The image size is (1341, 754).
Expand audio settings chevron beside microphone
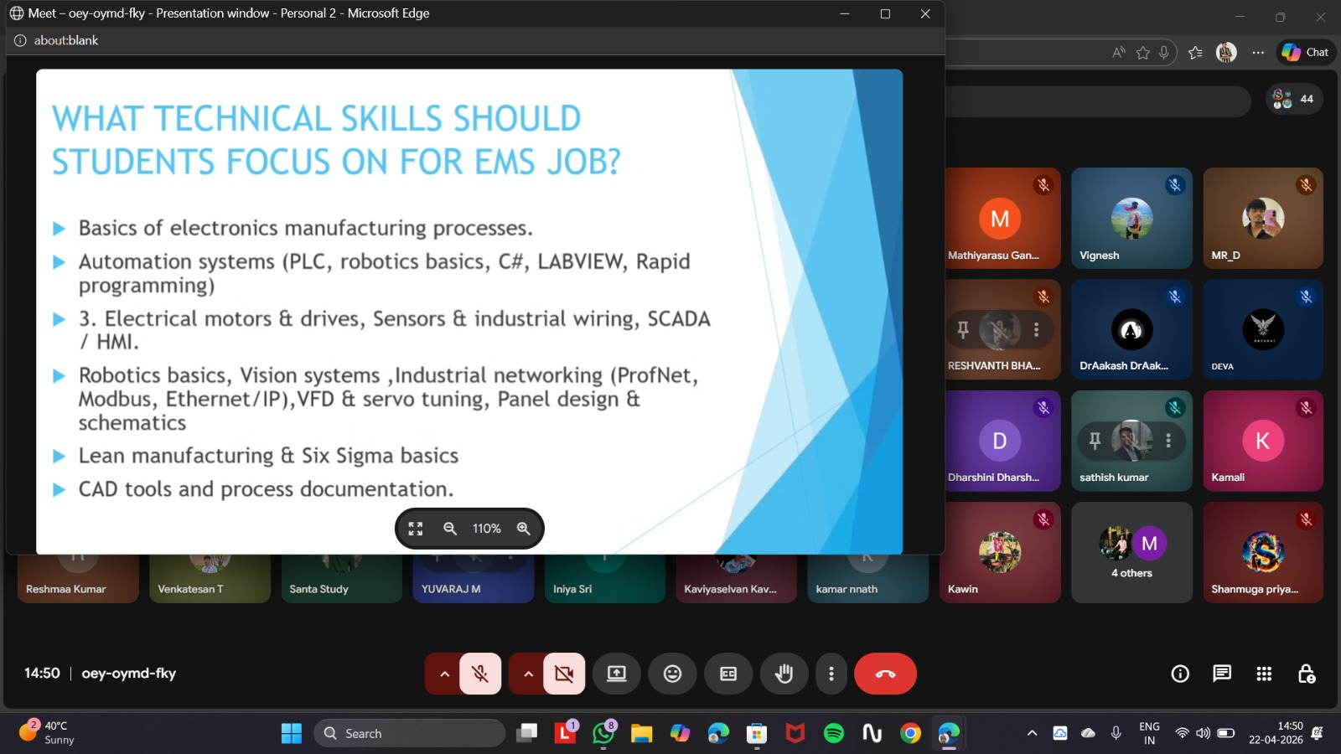[444, 674]
